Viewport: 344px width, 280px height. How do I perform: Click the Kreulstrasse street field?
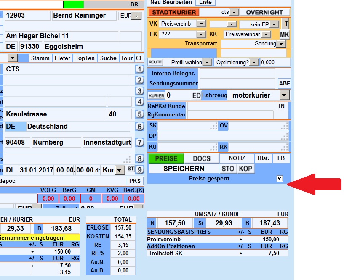pyautogui.click(x=56, y=114)
